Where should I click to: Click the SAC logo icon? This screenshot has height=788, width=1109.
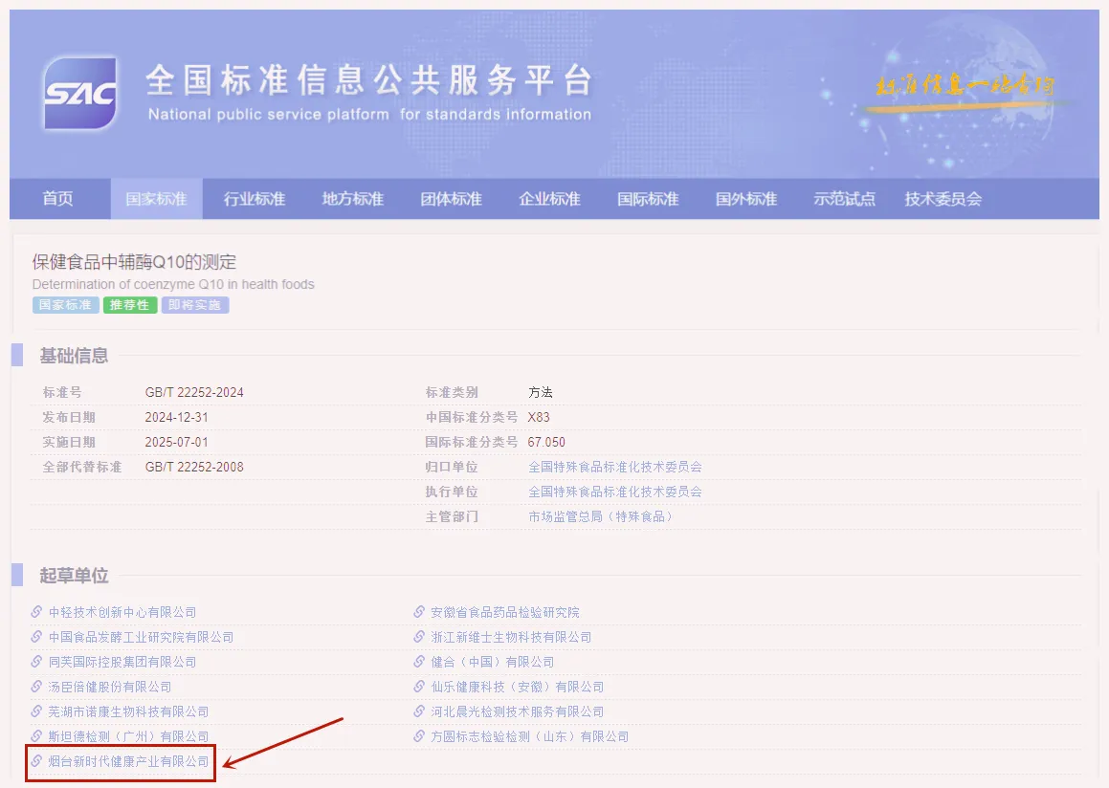[x=80, y=93]
